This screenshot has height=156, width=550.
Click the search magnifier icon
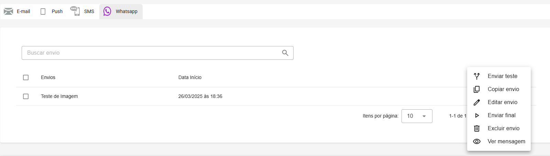285,53
